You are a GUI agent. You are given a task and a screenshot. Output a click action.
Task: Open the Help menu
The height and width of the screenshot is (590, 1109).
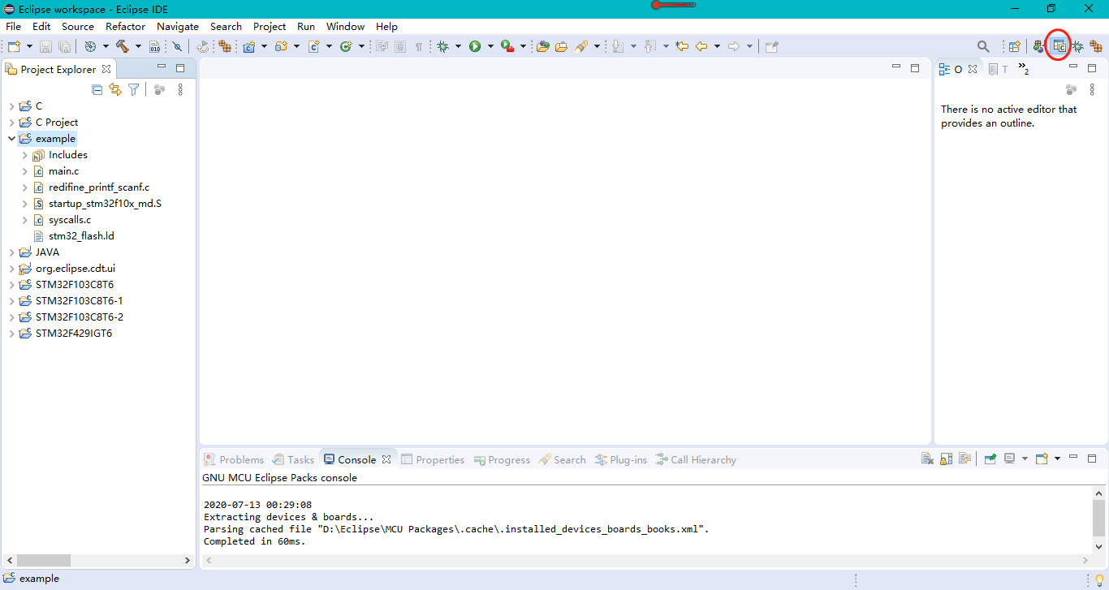[386, 27]
